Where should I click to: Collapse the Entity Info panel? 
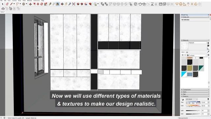pyautogui.click(x=195, y=17)
